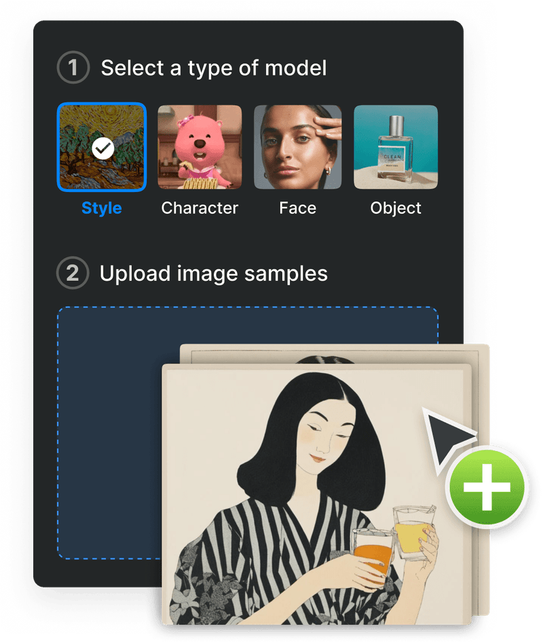Click the Upload image samples heading
The height and width of the screenshot is (643, 543).
(x=214, y=274)
